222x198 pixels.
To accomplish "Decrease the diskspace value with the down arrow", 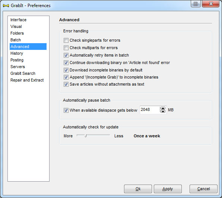I will coord(163,111).
